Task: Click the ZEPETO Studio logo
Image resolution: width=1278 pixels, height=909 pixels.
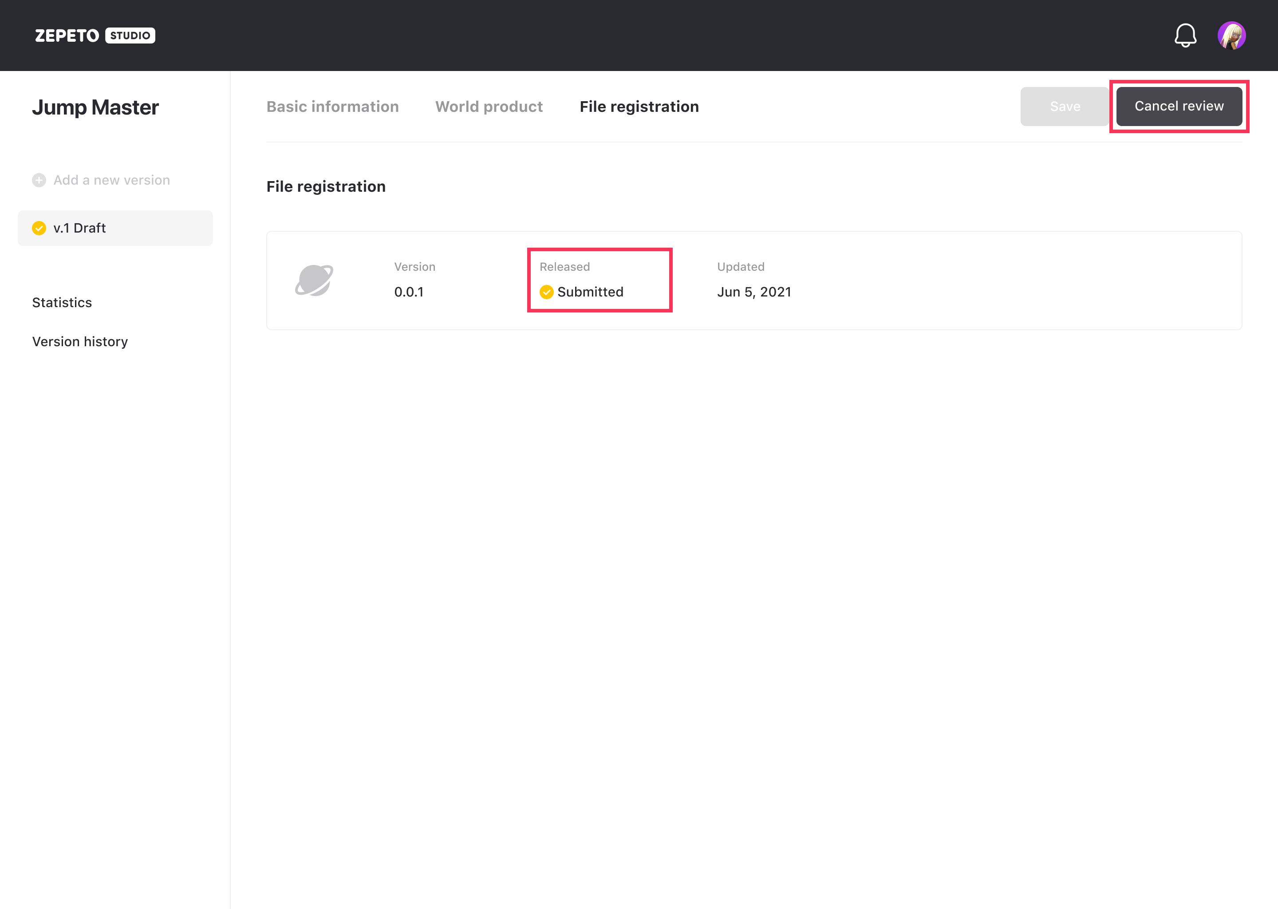Action: [67, 35]
